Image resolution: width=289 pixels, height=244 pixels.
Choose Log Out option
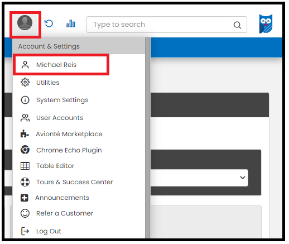coord(49,232)
